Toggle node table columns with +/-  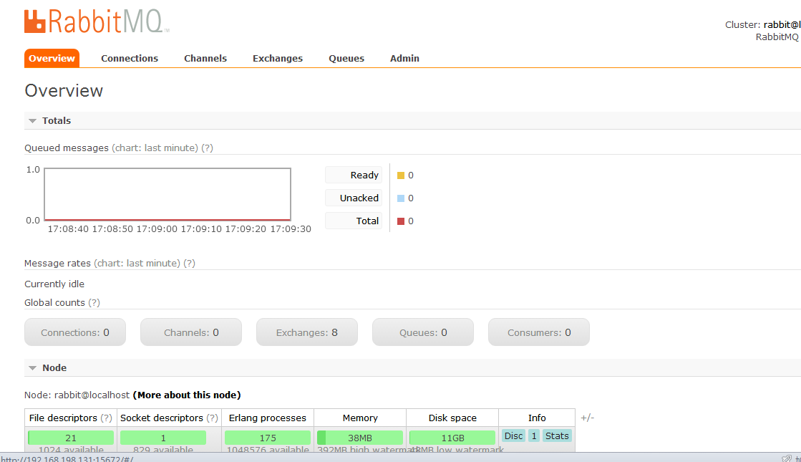(x=588, y=418)
